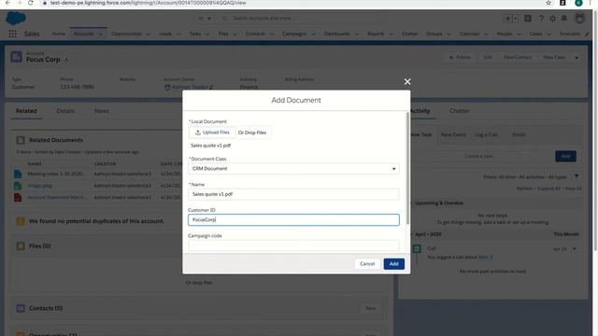Viewport: 598px width, 336px height.
Task: Click the New Contact button
Action: 518,58
